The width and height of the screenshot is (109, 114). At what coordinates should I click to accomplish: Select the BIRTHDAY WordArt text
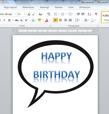click(x=56, y=74)
